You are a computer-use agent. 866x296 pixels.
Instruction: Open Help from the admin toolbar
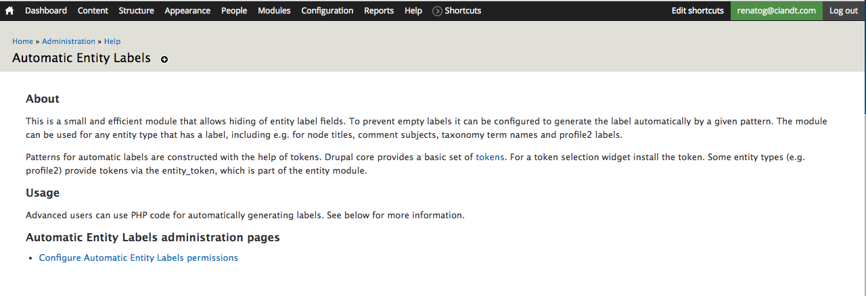click(x=413, y=11)
